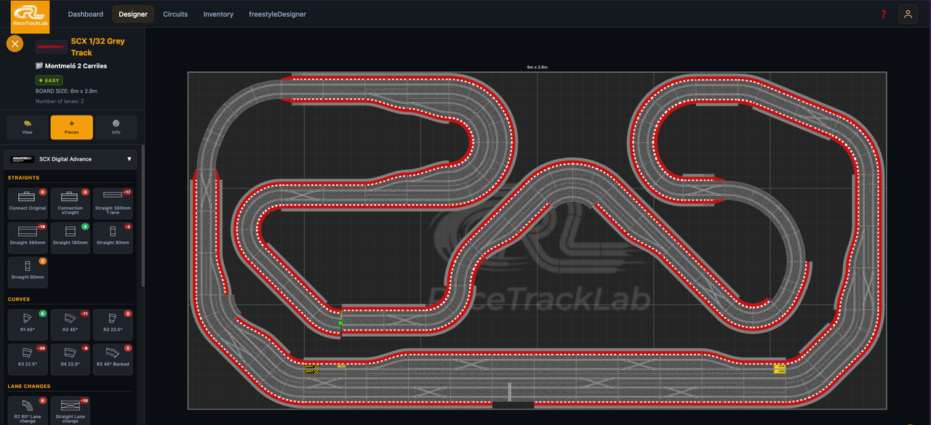Open the Info panel
Image resolution: width=931 pixels, height=425 pixels.
pyautogui.click(x=116, y=127)
